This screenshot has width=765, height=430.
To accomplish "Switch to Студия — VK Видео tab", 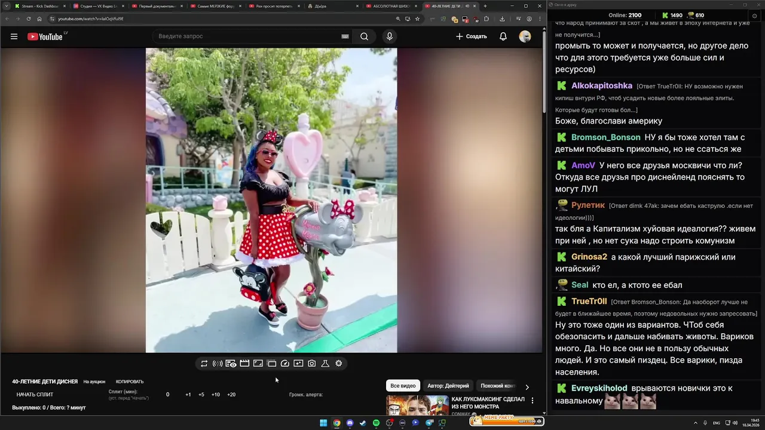I will [x=97, y=6].
